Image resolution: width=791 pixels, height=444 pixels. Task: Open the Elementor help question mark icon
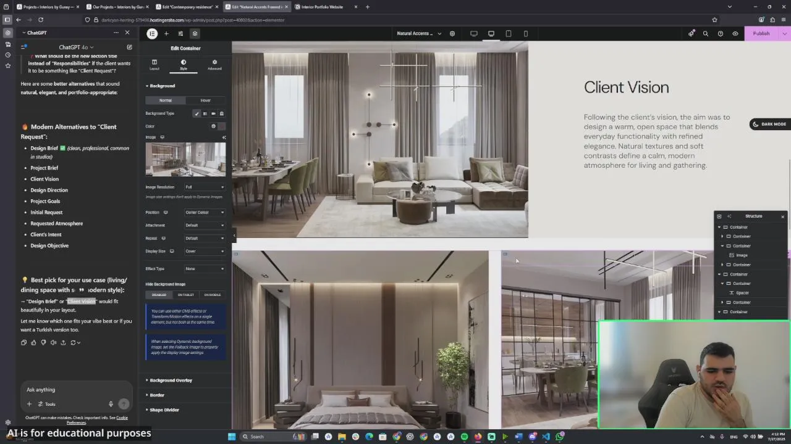(721, 33)
